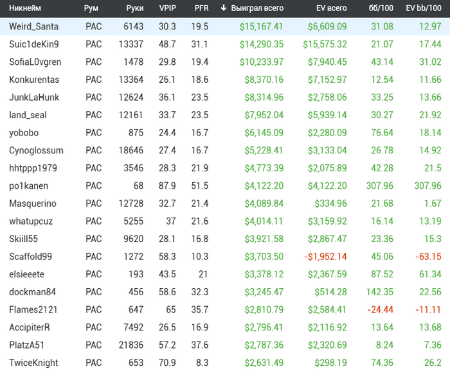Open player hhtppp1979

point(33,168)
